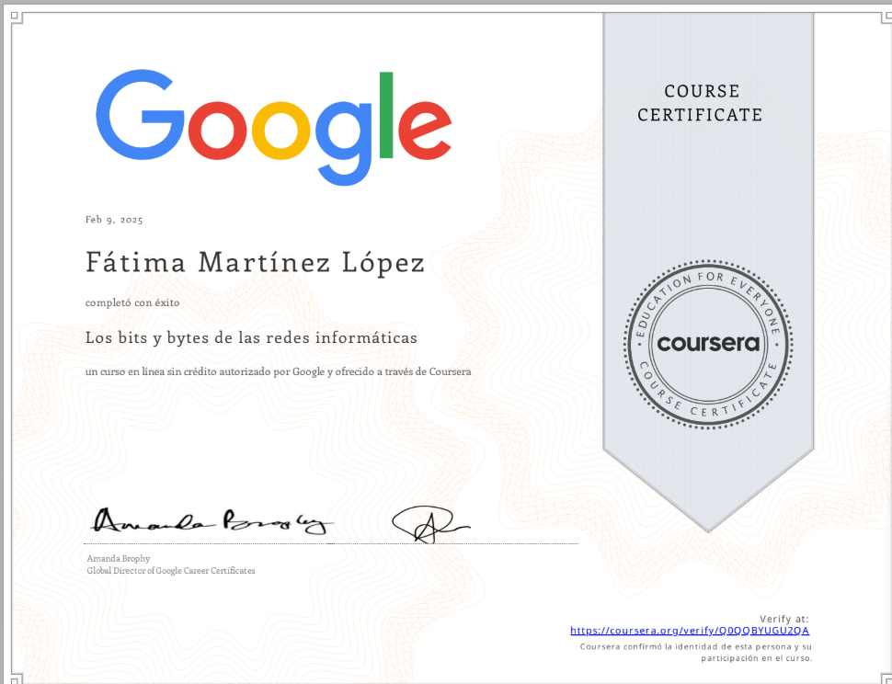Click the printed name Amanda Brophy

coord(119,559)
